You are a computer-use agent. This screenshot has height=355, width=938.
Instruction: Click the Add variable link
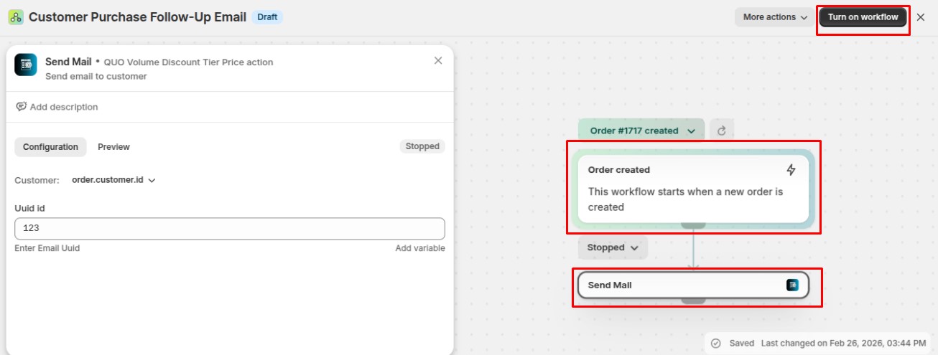coord(419,248)
